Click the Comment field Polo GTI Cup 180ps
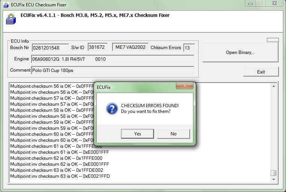286x192 pixels. click(x=112, y=70)
